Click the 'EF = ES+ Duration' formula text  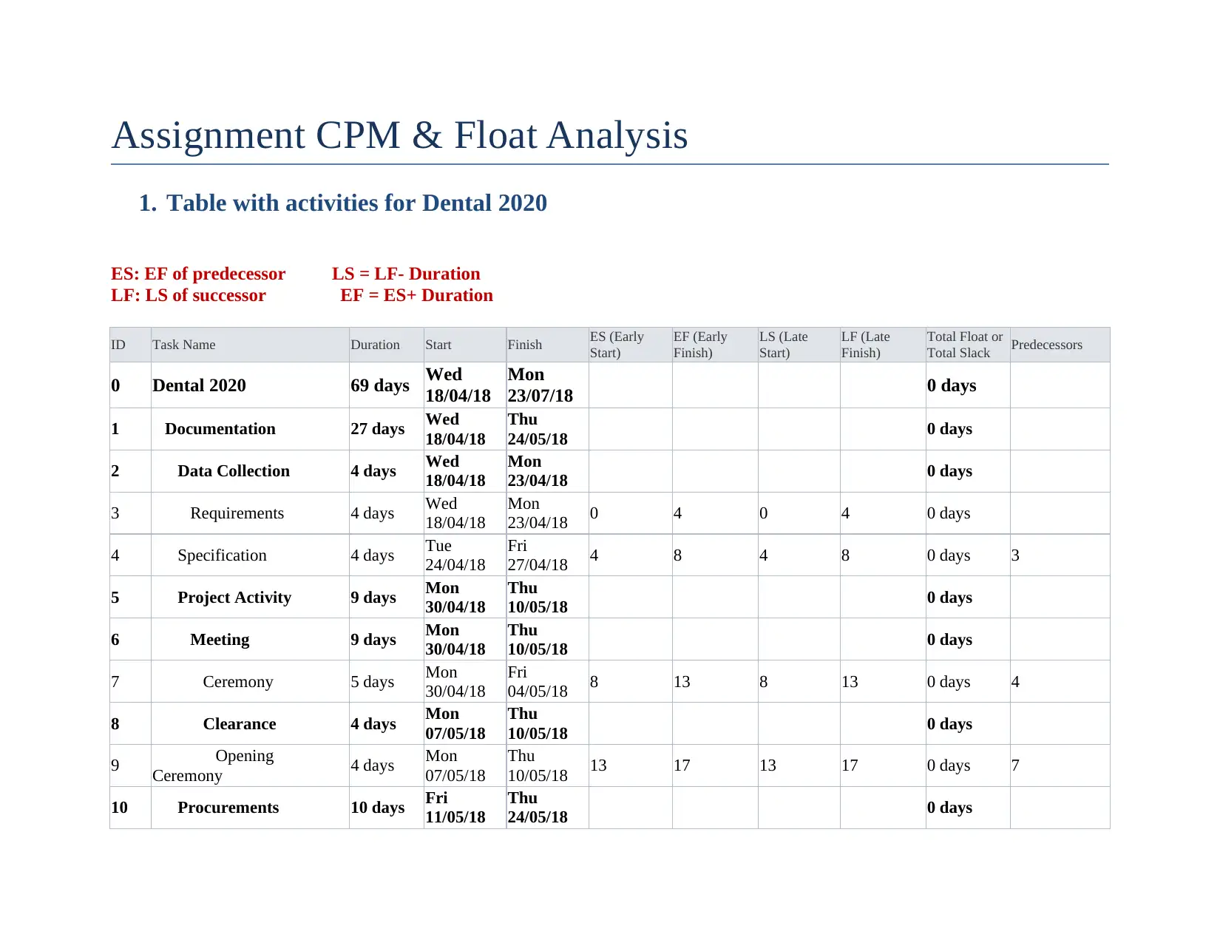point(416,295)
